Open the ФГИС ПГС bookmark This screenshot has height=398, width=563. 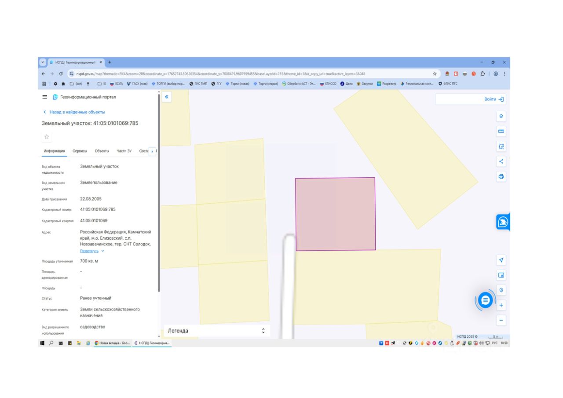click(448, 84)
